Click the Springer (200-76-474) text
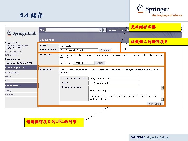This screenshot has width=188, height=141. 19,63
